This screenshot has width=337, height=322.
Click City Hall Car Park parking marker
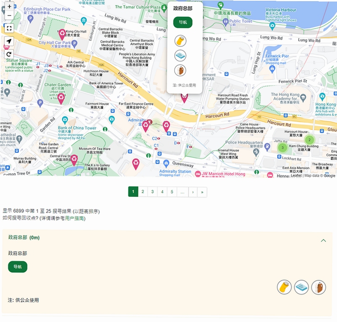[75, 44]
